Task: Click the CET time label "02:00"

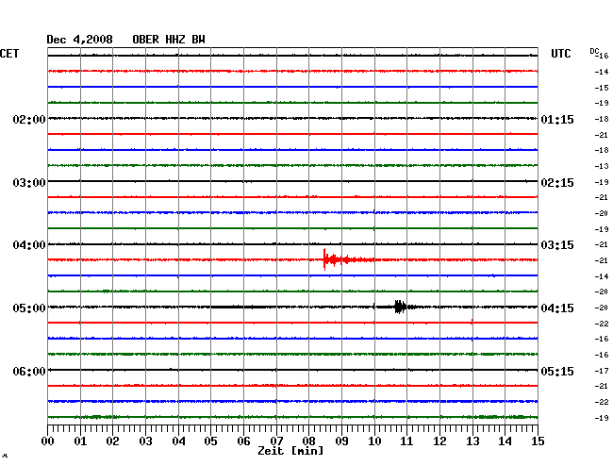Action: click(29, 119)
